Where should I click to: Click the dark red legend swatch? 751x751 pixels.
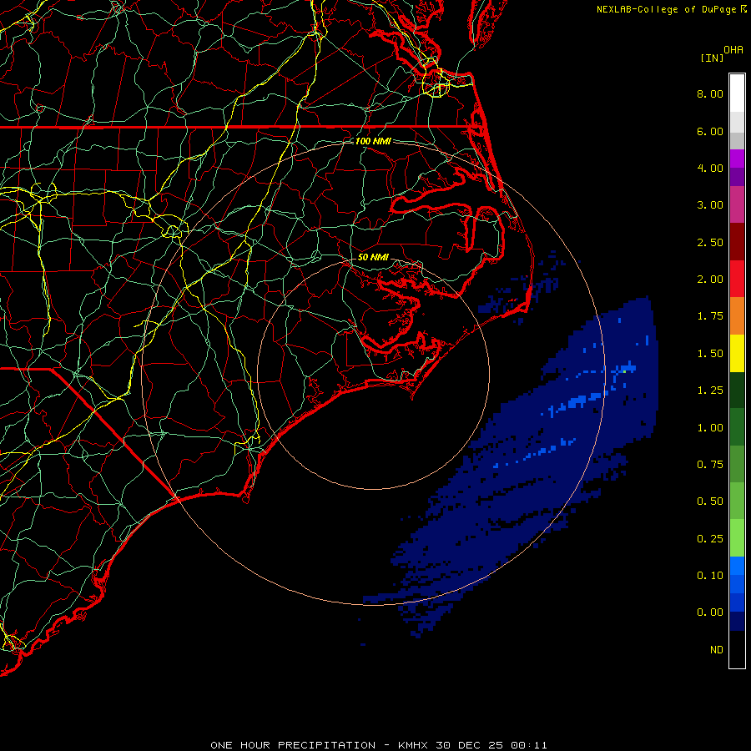coord(737,242)
